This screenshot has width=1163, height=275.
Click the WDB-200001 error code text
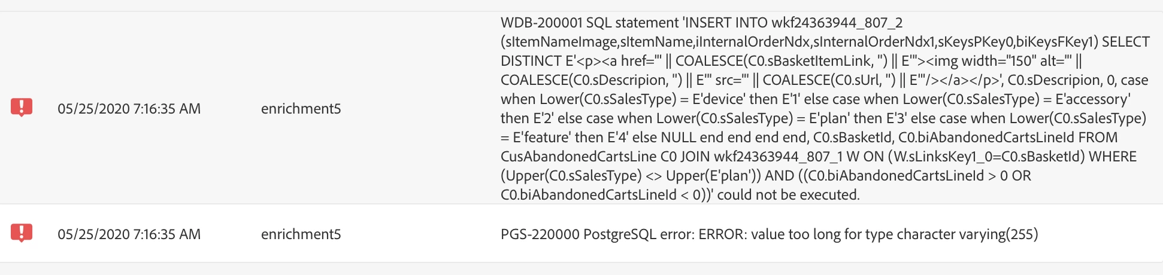pyautogui.click(x=541, y=23)
